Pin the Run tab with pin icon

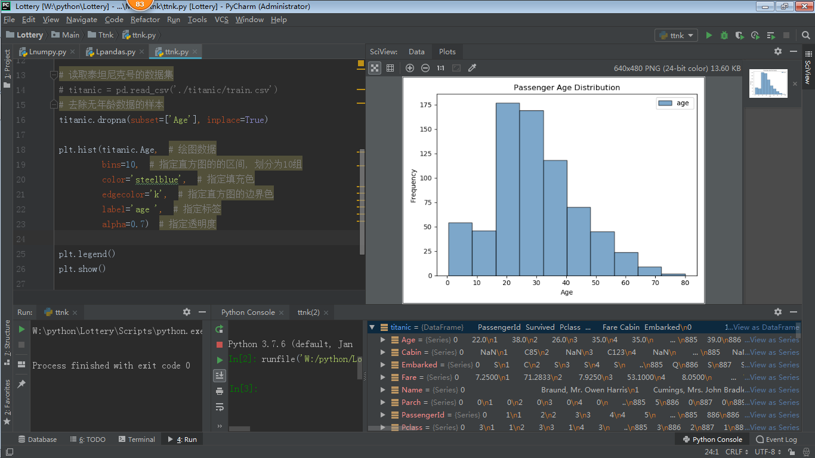click(21, 383)
